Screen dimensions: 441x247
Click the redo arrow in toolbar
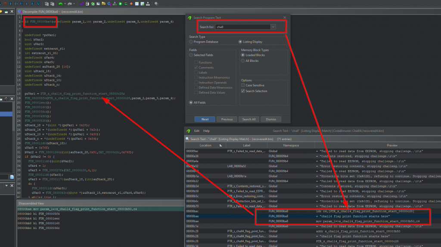71,4
